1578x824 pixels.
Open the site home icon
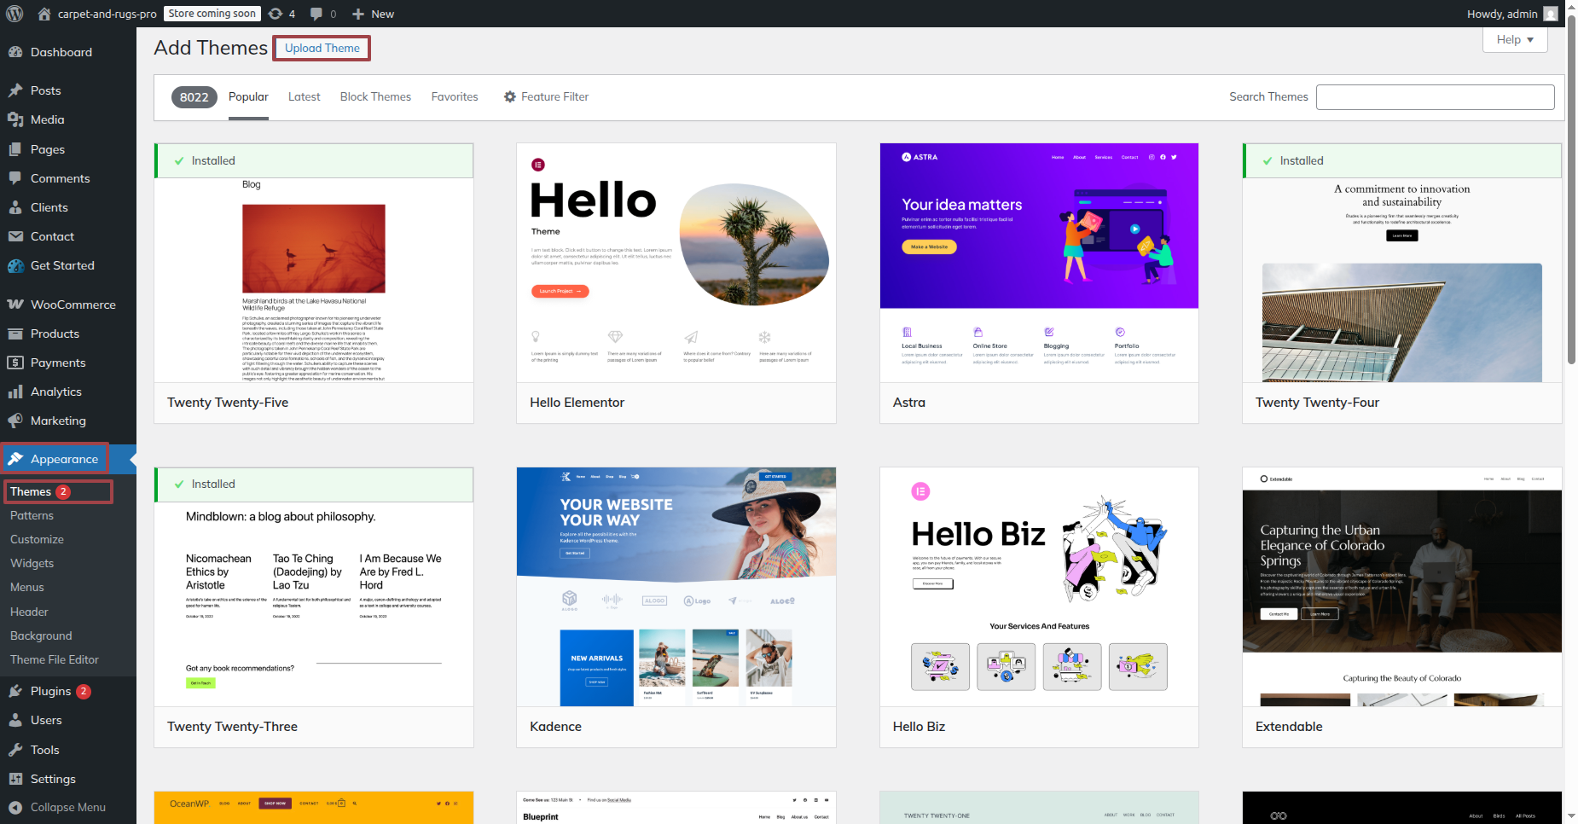point(44,14)
